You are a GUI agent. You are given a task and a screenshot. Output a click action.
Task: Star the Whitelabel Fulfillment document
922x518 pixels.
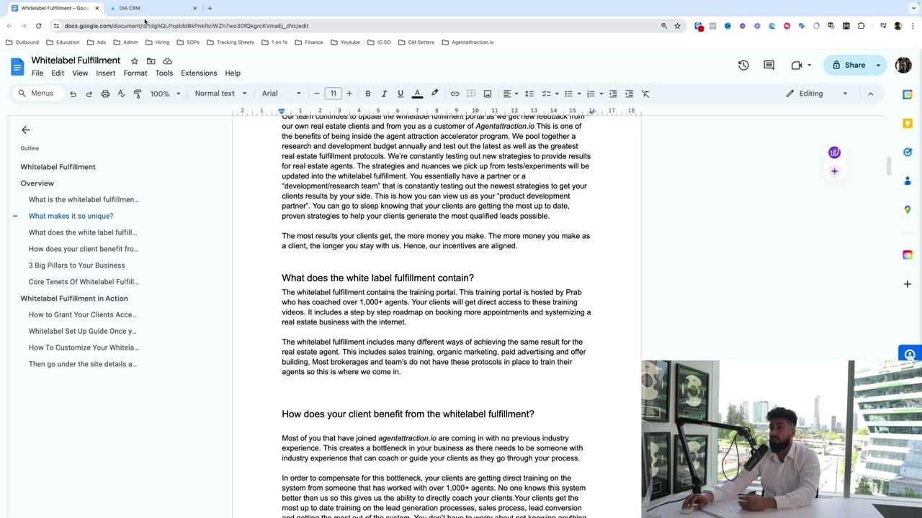134,61
